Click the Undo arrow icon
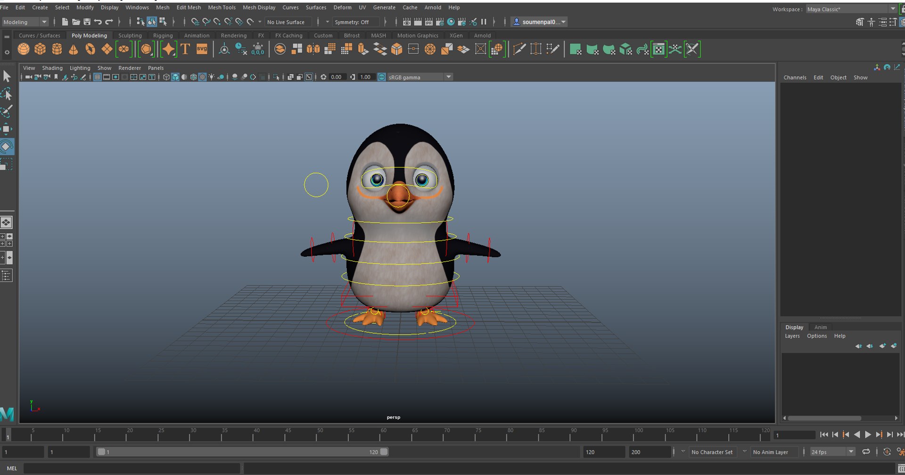Viewport: 905px width, 475px height. (x=98, y=22)
